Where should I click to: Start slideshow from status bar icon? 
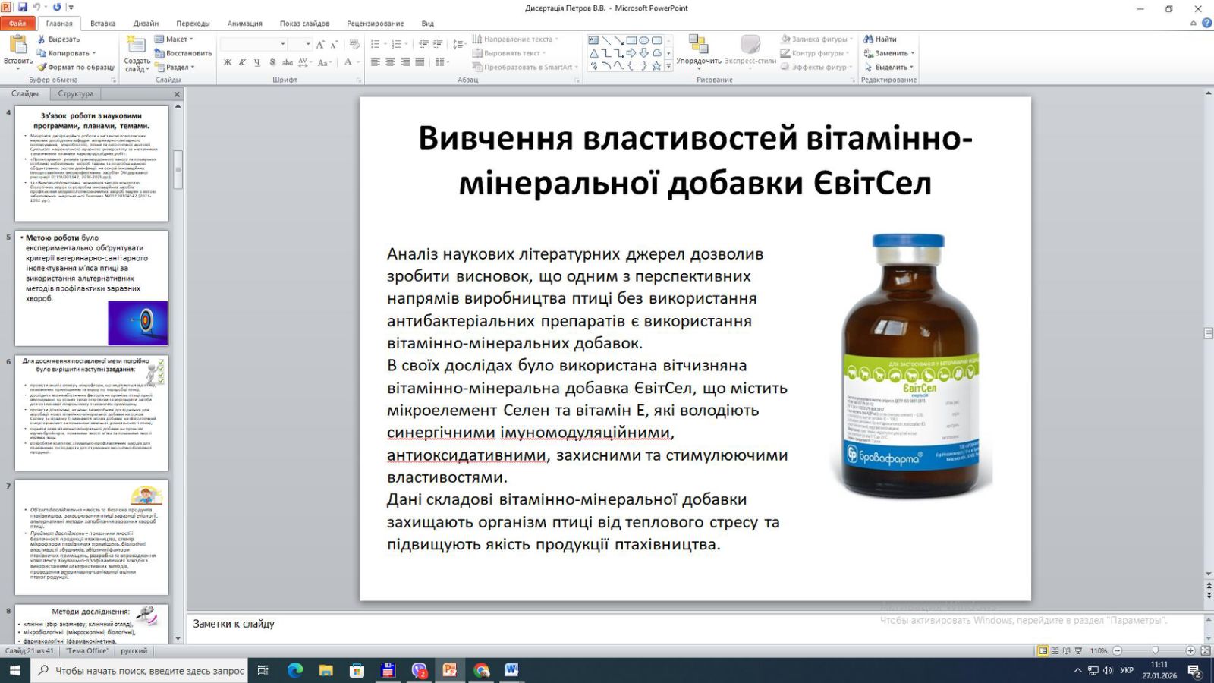coord(1078,651)
